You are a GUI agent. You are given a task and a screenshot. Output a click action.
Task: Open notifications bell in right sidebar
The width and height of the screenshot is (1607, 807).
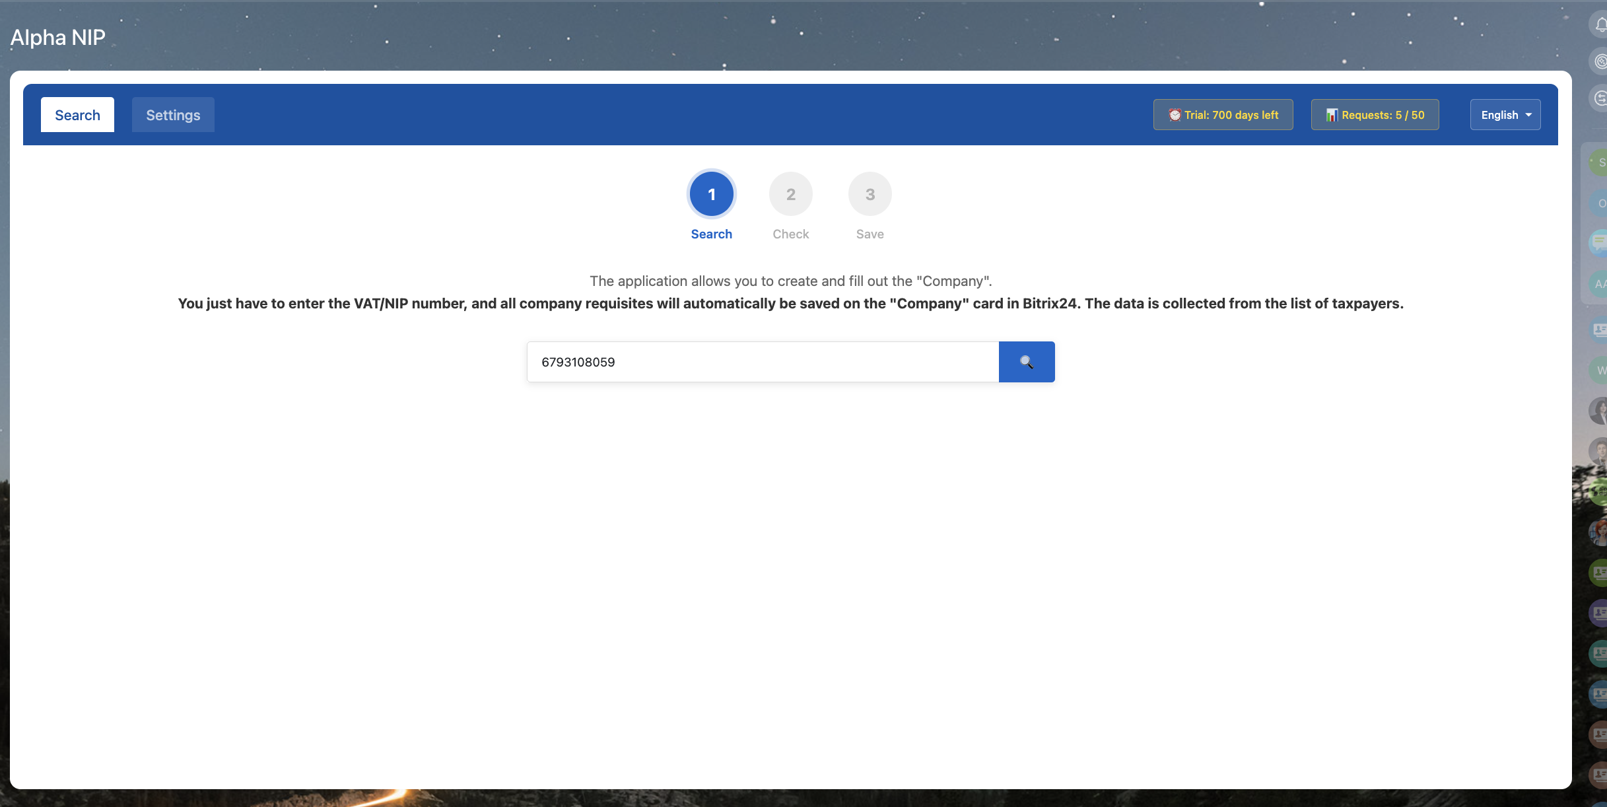click(x=1600, y=24)
